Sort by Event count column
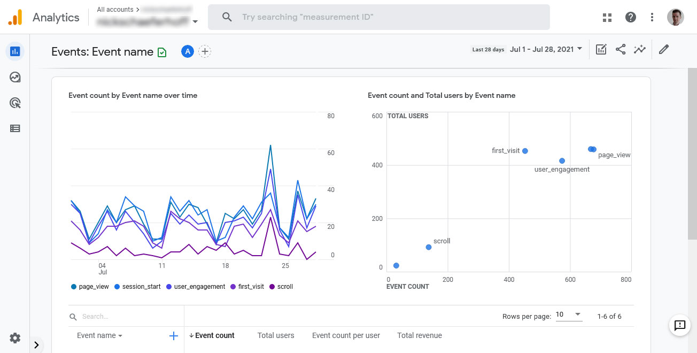This screenshot has width=697, height=353. 212,336
